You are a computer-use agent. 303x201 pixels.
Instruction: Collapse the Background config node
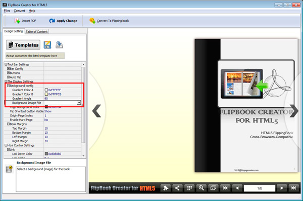tap(8, 86)
